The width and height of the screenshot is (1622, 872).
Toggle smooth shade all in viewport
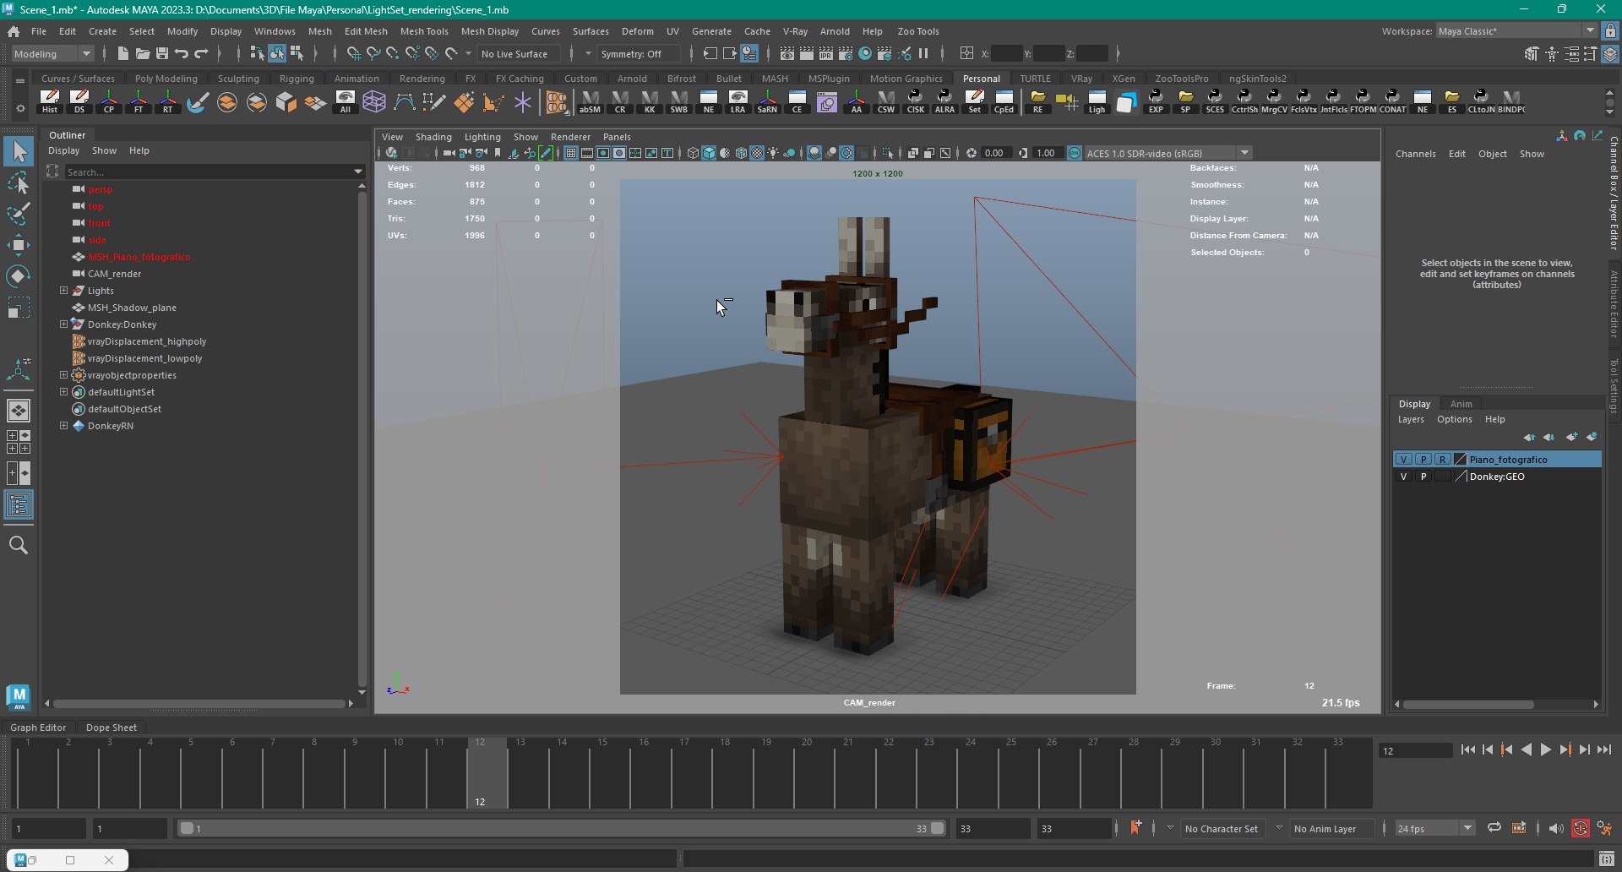(x=709, y=153)
